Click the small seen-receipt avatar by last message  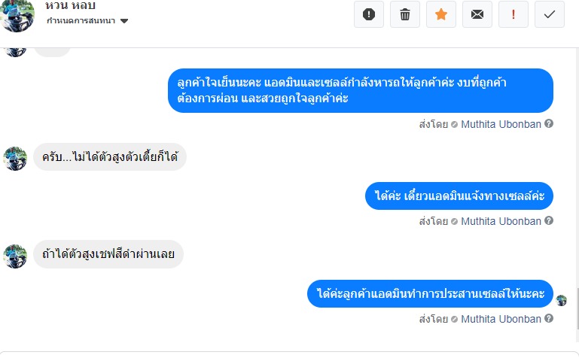pos(561,300)
